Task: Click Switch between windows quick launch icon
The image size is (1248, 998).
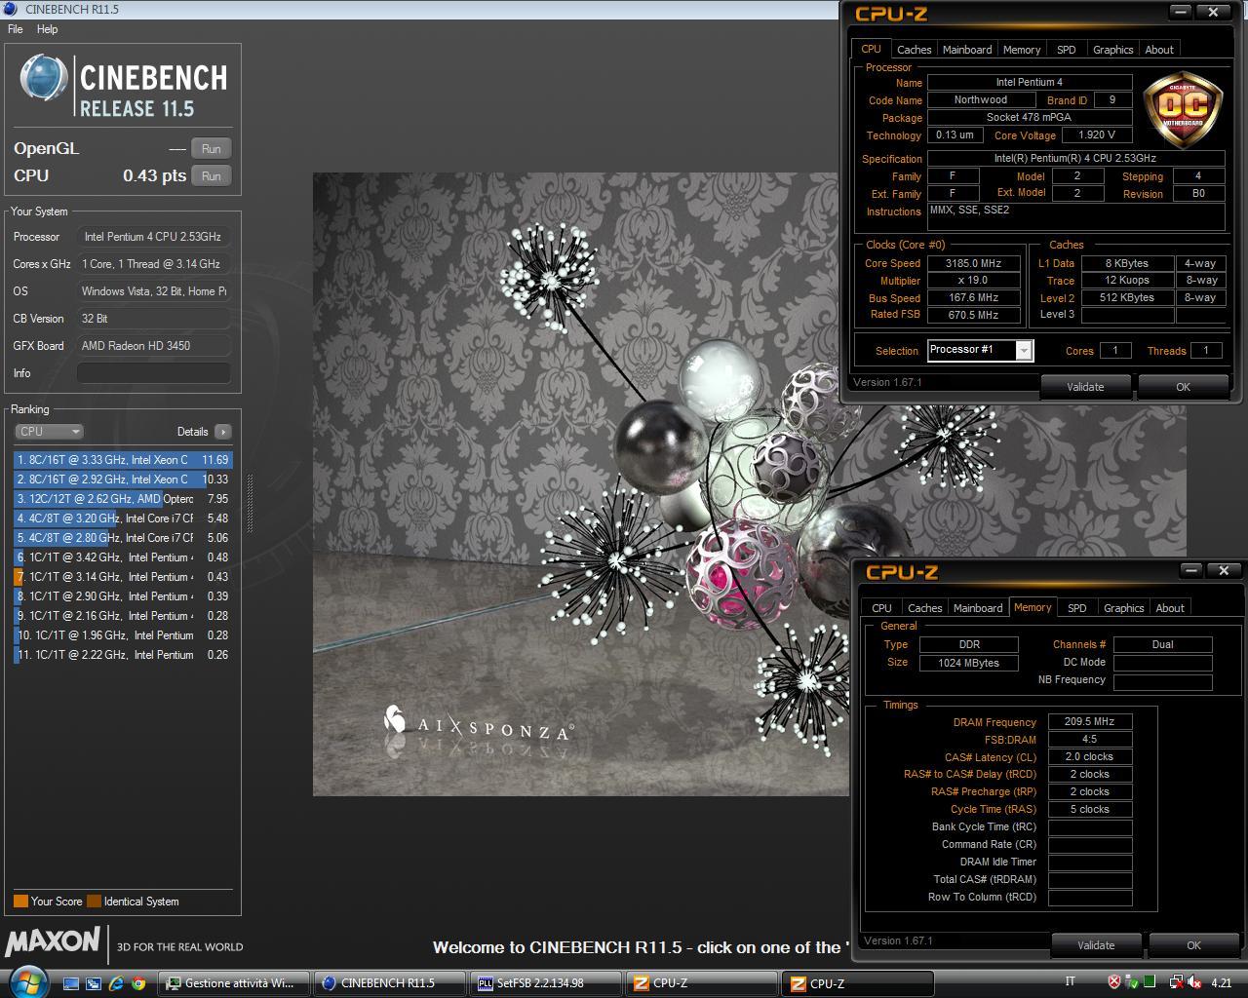Action: click(94, 983)
